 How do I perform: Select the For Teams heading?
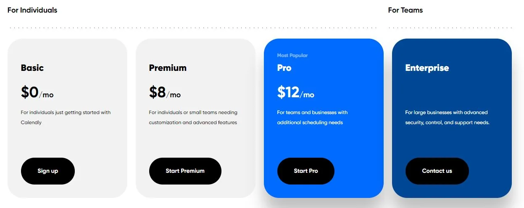(406, 10)
